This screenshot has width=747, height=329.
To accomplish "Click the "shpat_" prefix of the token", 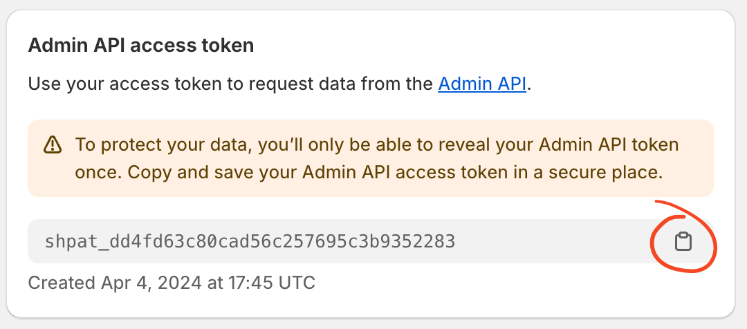I will (77, 242).
